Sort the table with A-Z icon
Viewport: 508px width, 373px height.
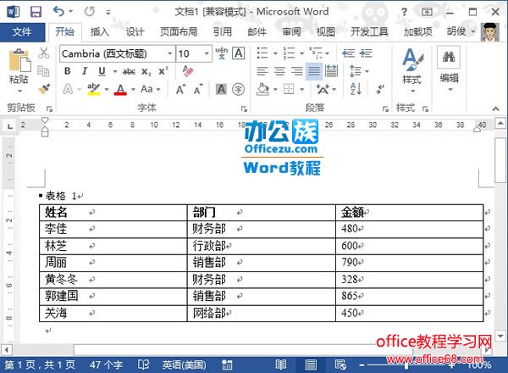(x=356, y=88)
